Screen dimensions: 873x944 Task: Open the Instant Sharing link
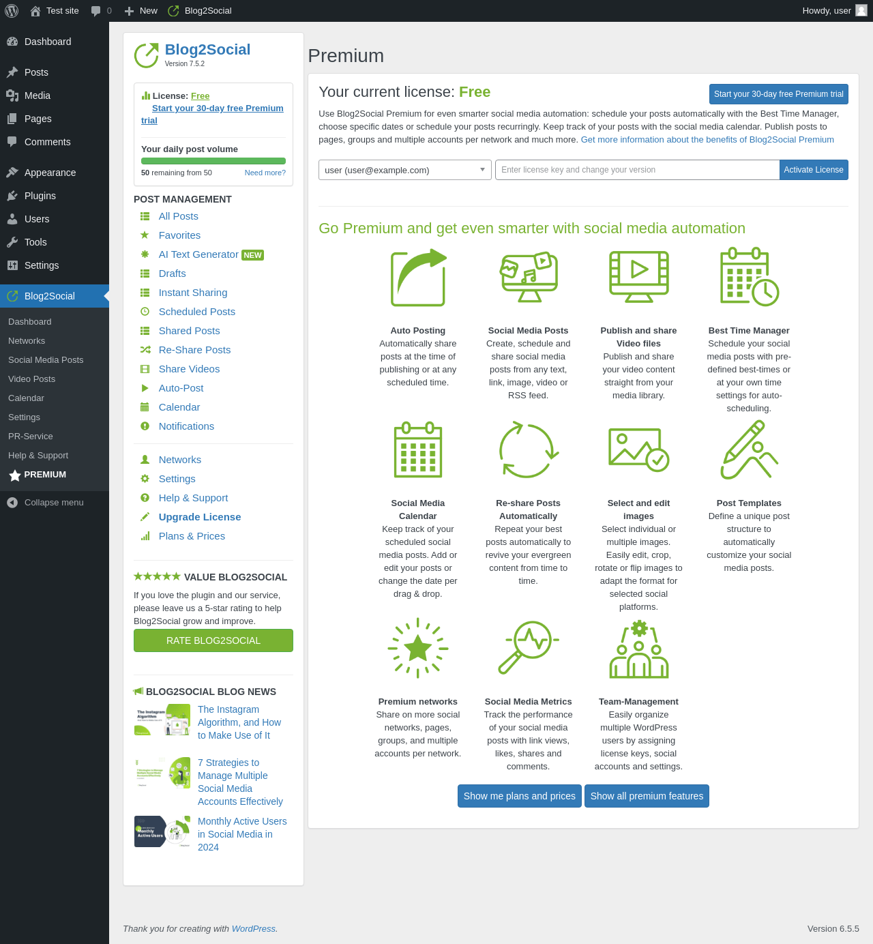tap(193, 293)
